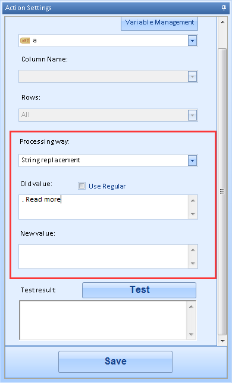Image resolution: width=232 pixels, height=383 pixels.
Task: Click the Test button
Action: coord(139,290)
